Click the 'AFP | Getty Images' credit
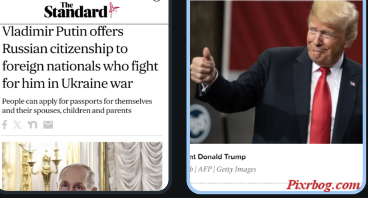This screenshot has width=368, height=198. [227, 169]
